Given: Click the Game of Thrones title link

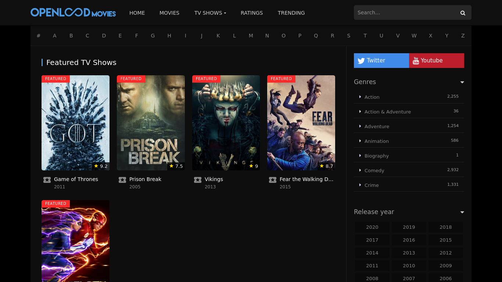Looking at the screenshot, I should pyautogui.click(x=76, y=179).
